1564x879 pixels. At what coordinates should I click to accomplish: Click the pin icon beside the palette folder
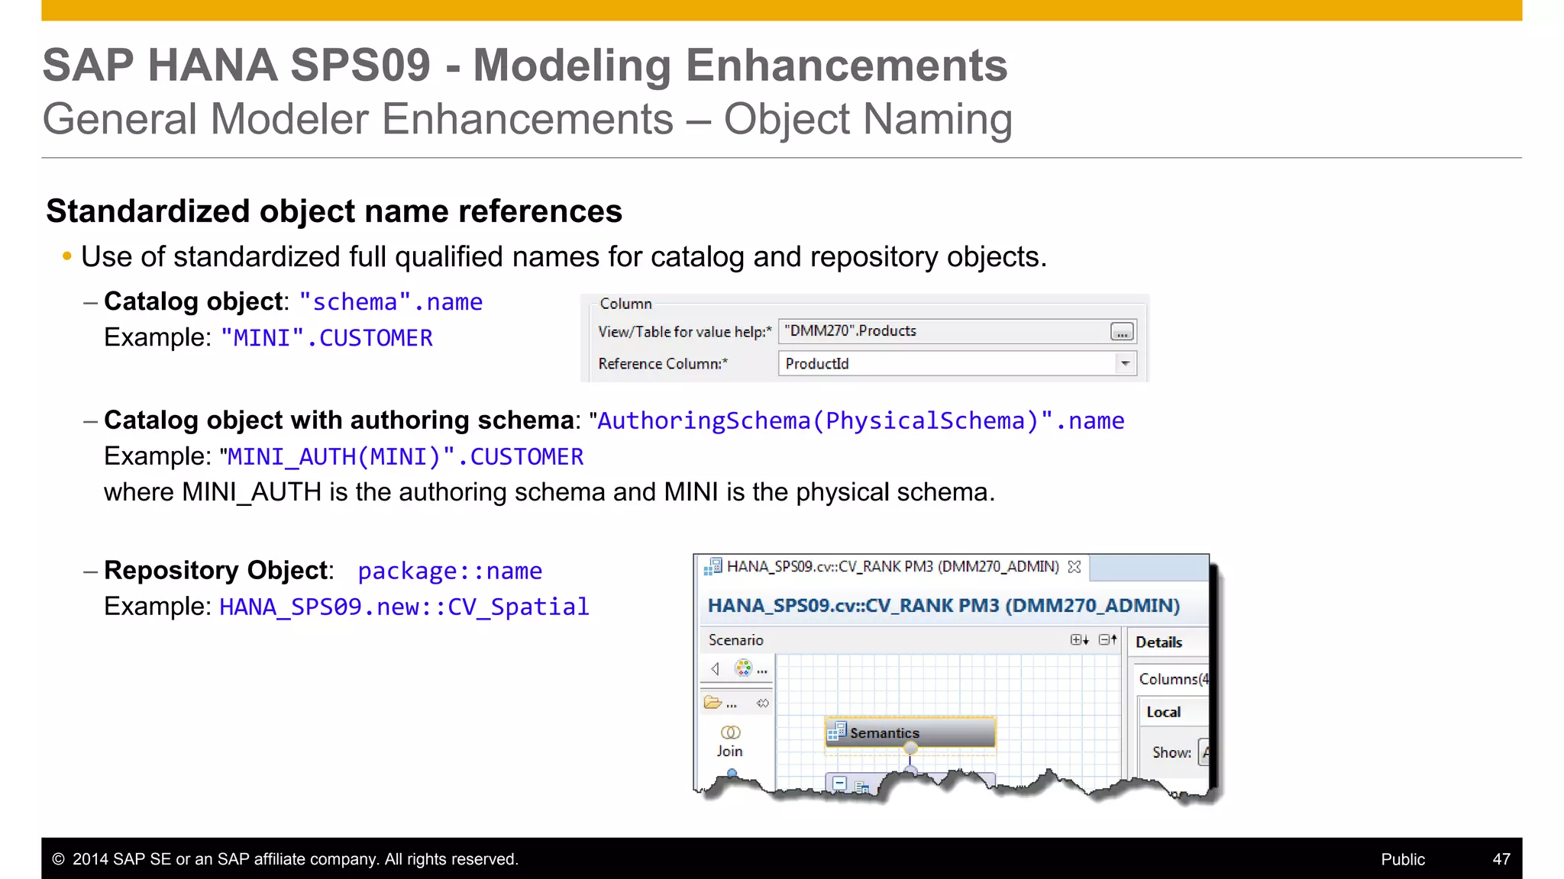point(762,703)
